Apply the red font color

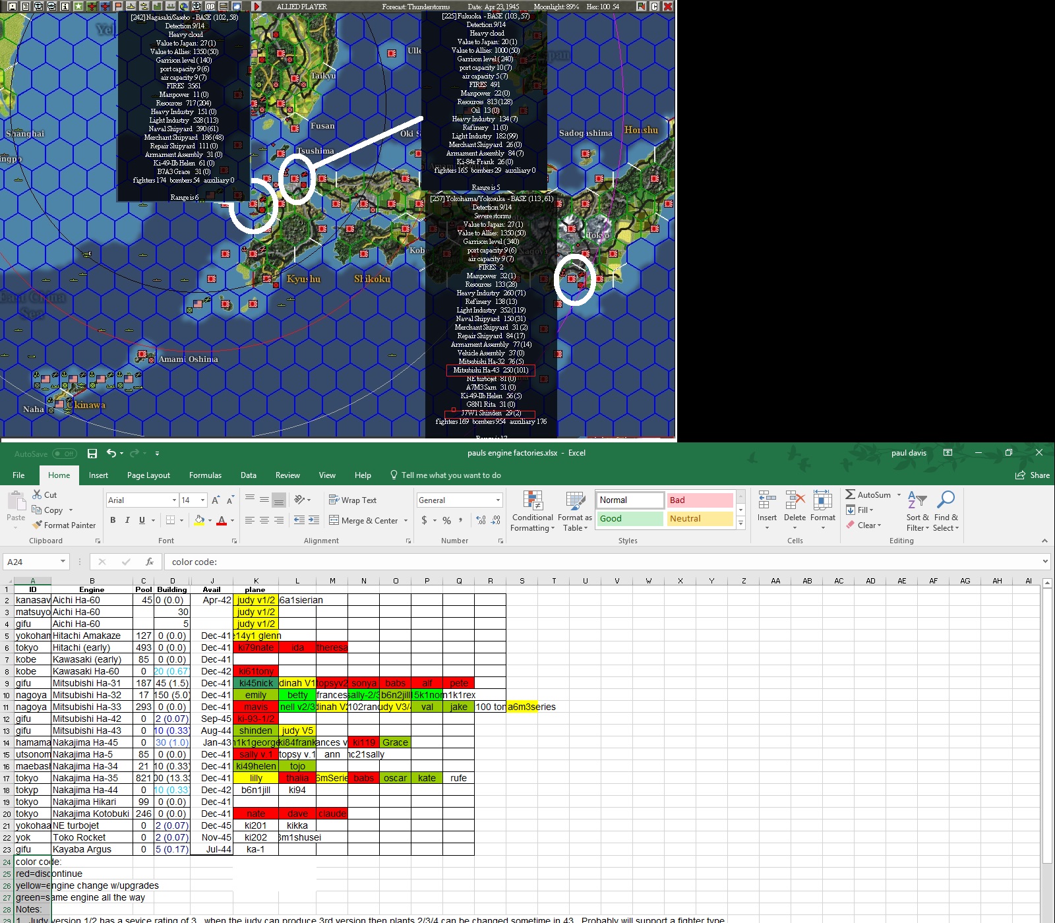pyautogui.click(x=222, y=520)
